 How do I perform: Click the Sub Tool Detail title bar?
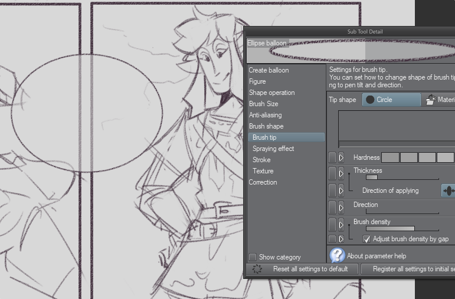(349, 32)
